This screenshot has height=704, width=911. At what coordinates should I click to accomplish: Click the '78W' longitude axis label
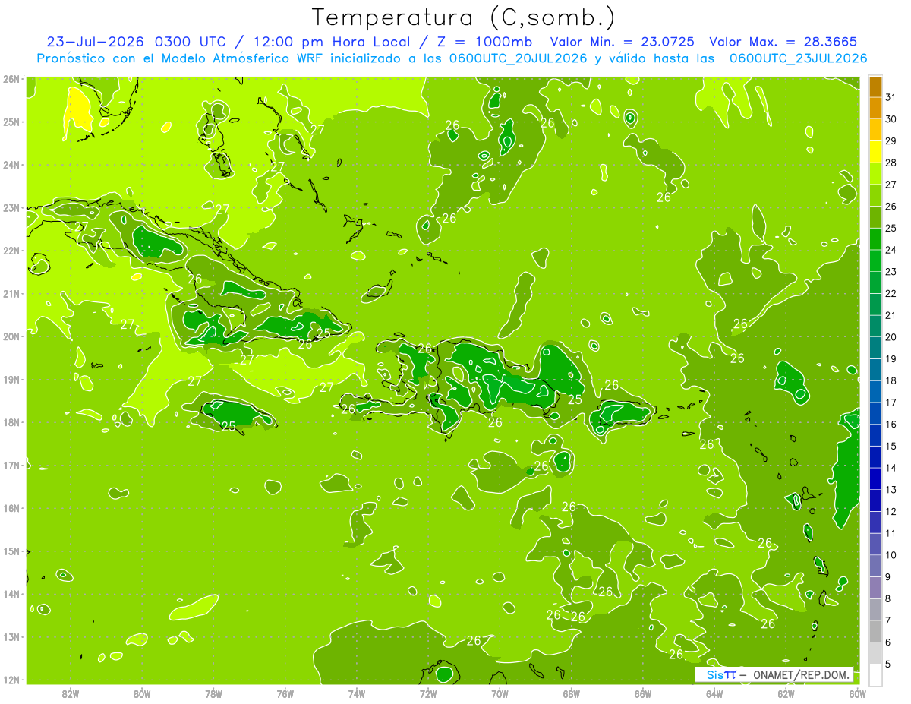tap(213, 693)
